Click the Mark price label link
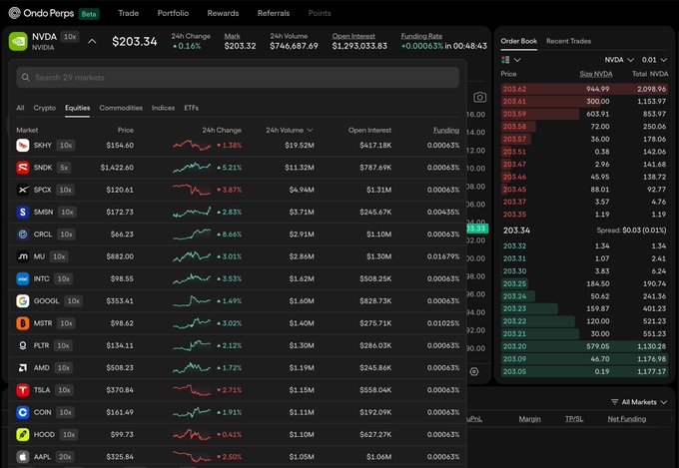The image size is (679, 468). coord(232,36)
